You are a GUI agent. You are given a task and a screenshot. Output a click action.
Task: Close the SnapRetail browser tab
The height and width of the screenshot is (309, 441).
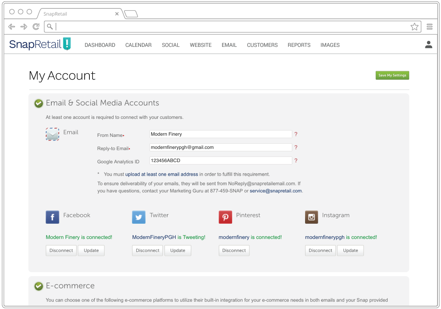117,14
